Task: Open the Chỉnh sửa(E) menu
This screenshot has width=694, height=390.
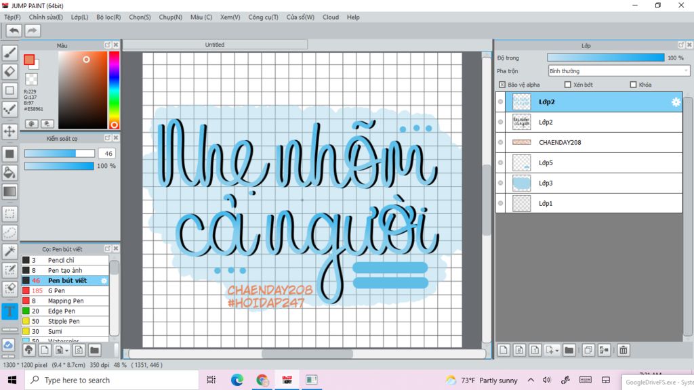Action: [x=46, y=17]
